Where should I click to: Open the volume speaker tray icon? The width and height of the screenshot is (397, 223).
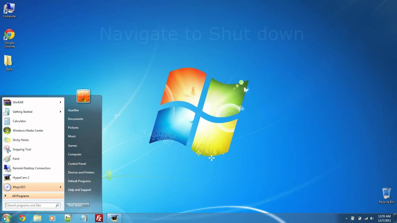coord(372,218)
